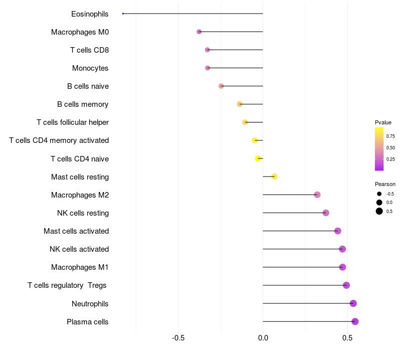Click the Pearson 0.5 legend circle
The height and width of the screenshot is (351, 401).
click(x=379, y=211)
